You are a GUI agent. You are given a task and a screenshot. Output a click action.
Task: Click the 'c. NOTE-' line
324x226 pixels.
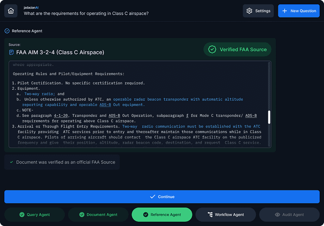[x=25, y=110]
